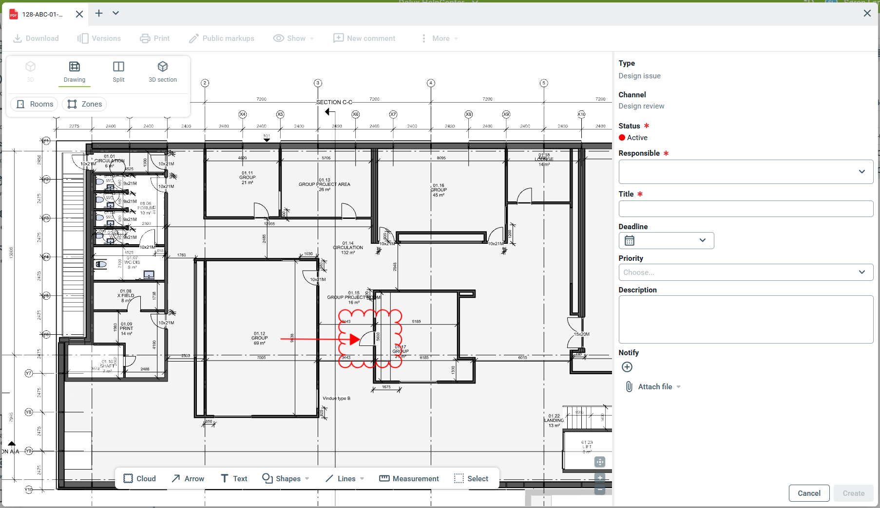Cancel the new issue form

(809, 493)
